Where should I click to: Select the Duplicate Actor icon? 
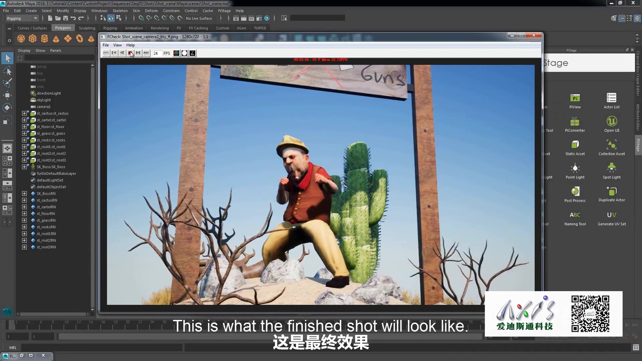(x=612, y=191)
